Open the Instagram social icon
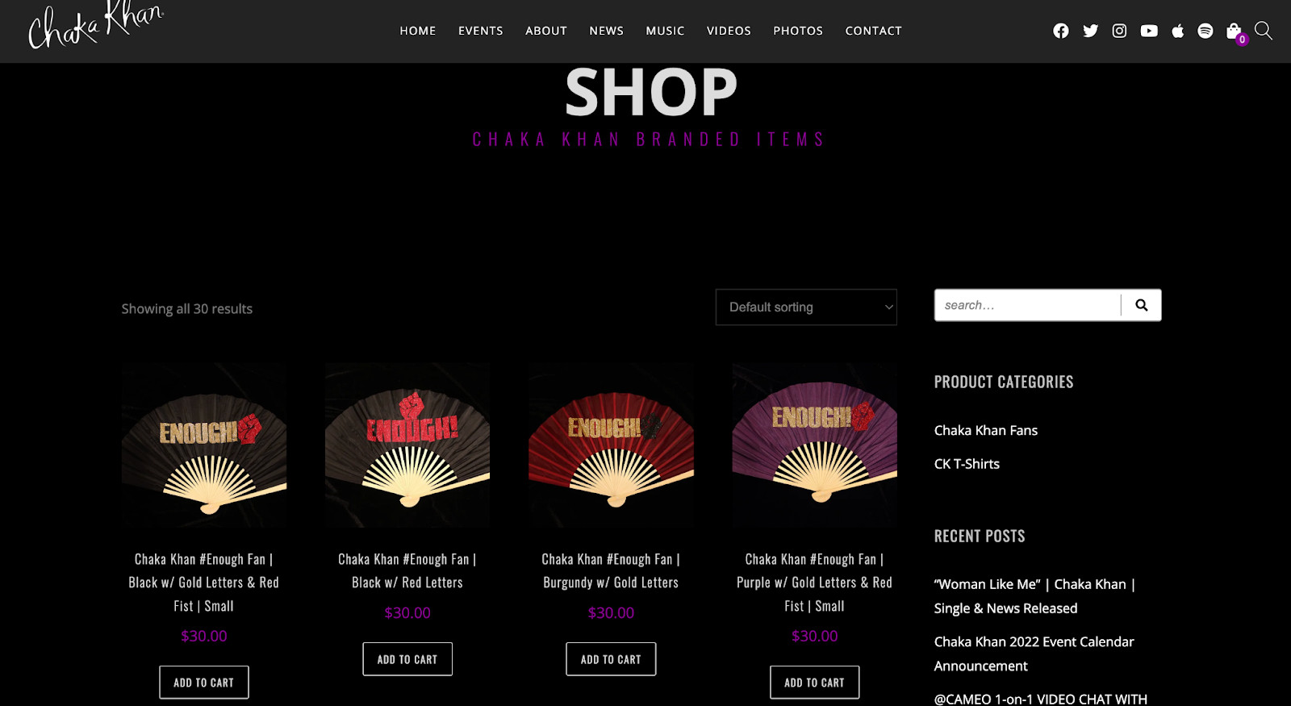This screenshot has width=1291, height=706. point(1119,31)
